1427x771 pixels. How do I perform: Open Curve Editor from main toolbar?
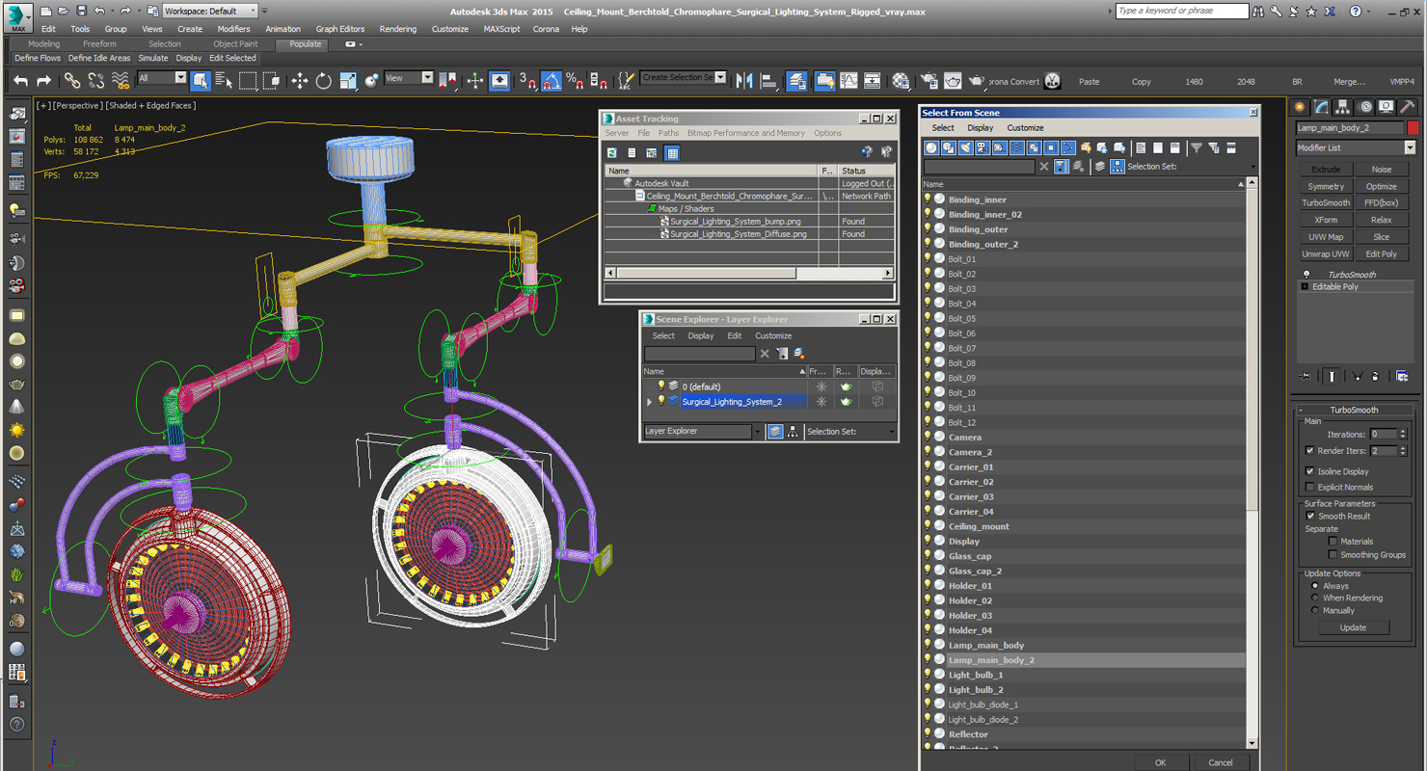click(848, 81)
